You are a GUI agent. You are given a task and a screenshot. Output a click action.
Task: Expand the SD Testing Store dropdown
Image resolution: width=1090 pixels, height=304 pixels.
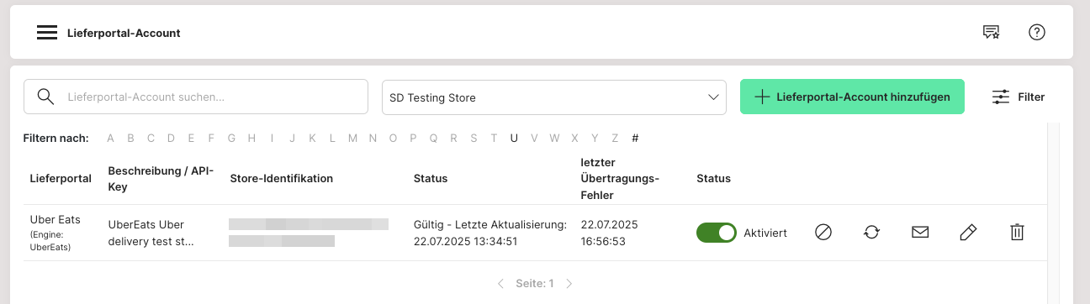(554, 97)
